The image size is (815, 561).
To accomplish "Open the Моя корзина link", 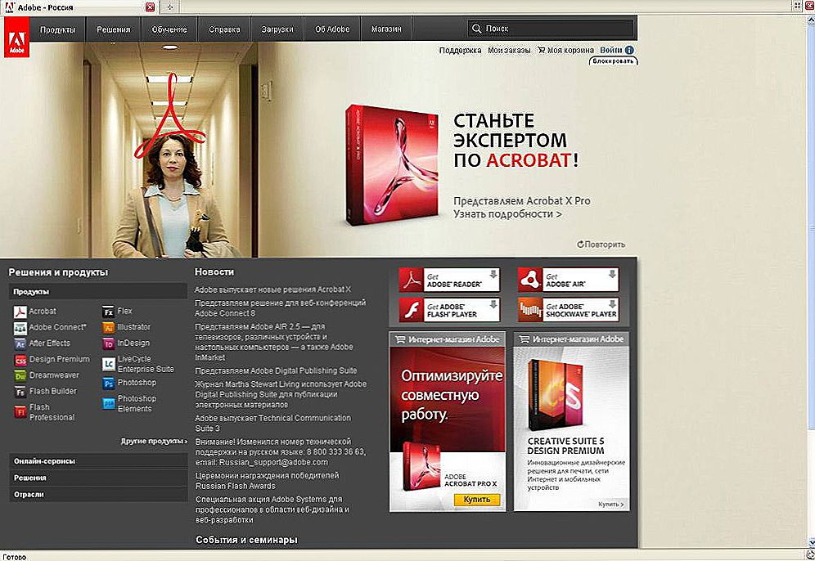I will [x=570, y=51].
